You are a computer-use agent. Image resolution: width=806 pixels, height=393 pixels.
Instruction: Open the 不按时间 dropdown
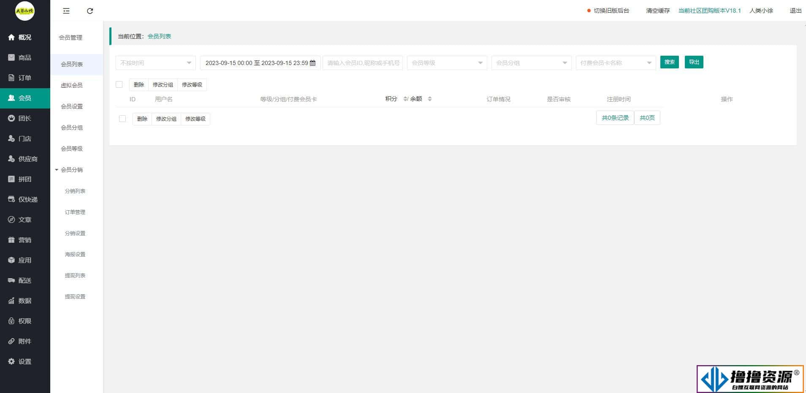(x=156, y=63)
